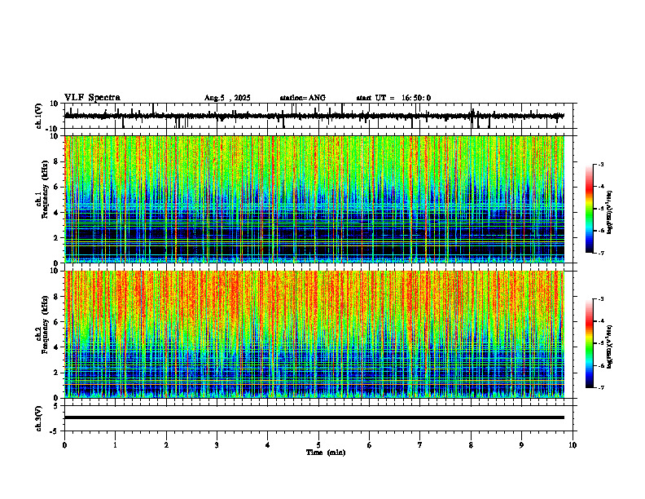Click the ch.1 spectrogram panel
Viewport: 645px width, 499px height.
tap(314, 199)
